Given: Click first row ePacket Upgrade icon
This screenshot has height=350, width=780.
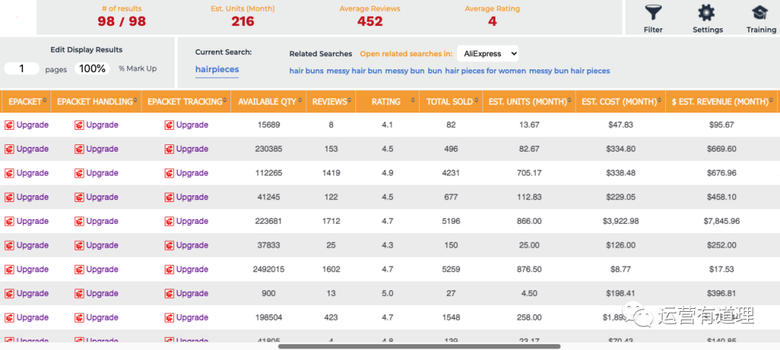Looking at the screenshot, I should click(9, 125).
